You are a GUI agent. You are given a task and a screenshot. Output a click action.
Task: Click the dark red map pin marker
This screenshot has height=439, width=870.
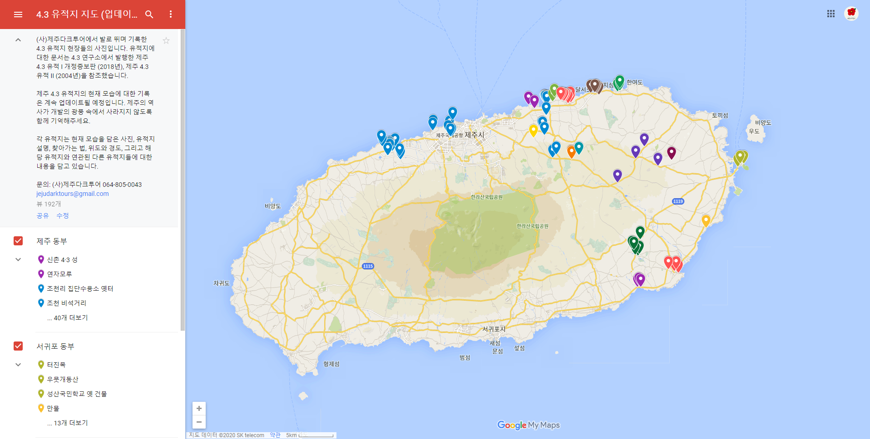click(672, 153)
